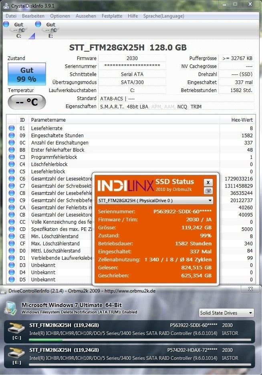Click the CrystalDiskInfo title bar app icon
262x375 pixels.
coord(7,6)
